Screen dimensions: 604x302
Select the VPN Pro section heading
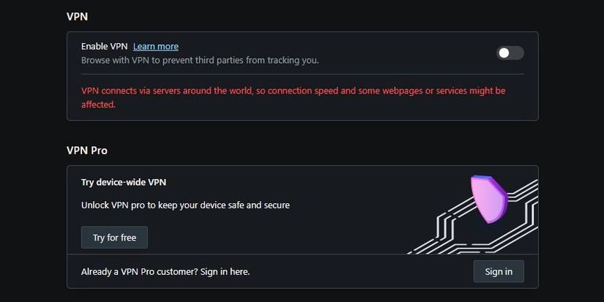tap(87, 151)
